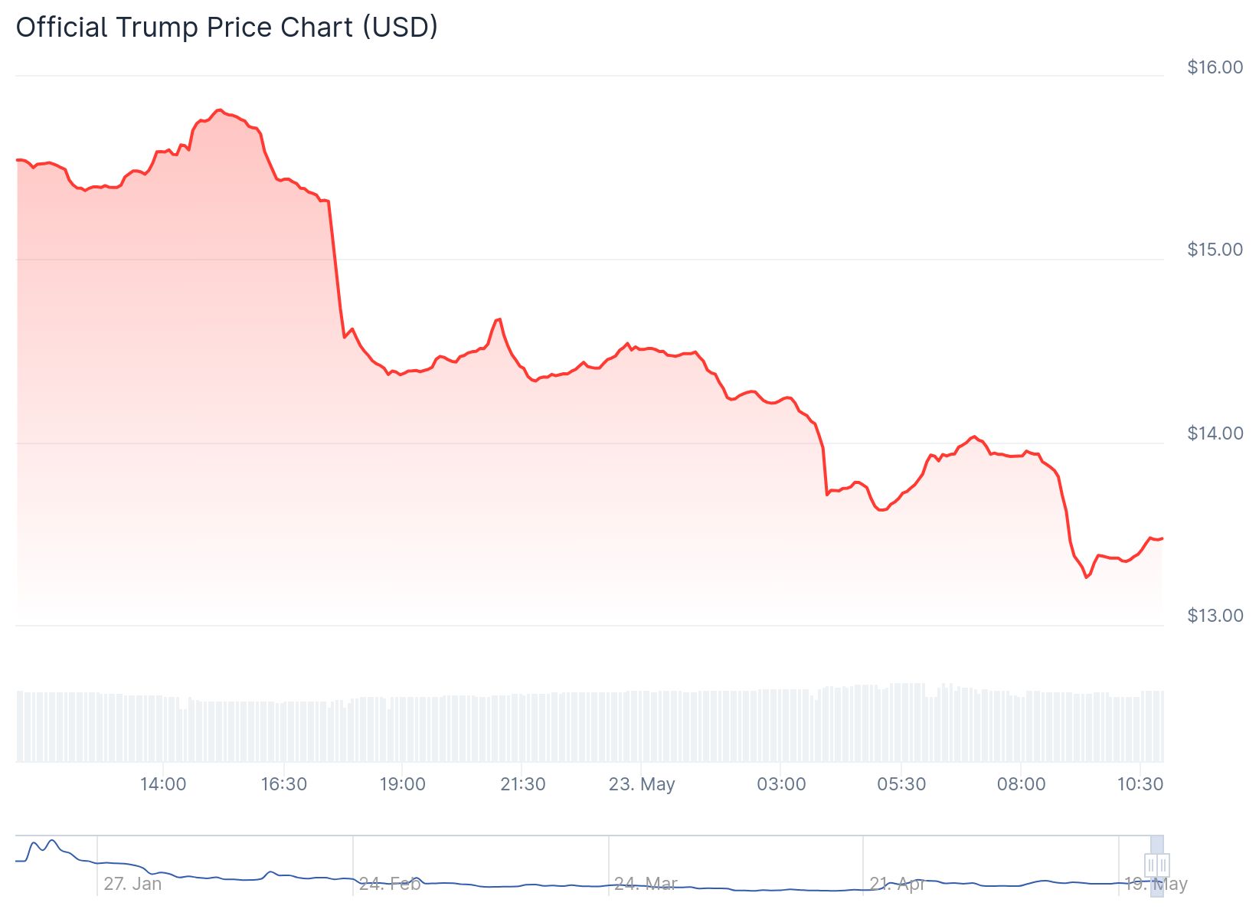The width and height of the screenshot is (1259, 919).
Task: Click the 19:00 label on the time axis
Action: pos(403,784)
